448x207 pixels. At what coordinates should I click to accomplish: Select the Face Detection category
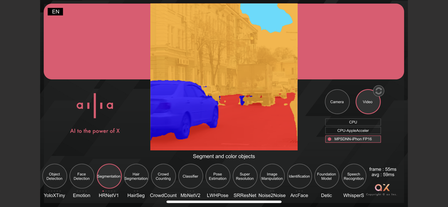[x=82, y=176]
